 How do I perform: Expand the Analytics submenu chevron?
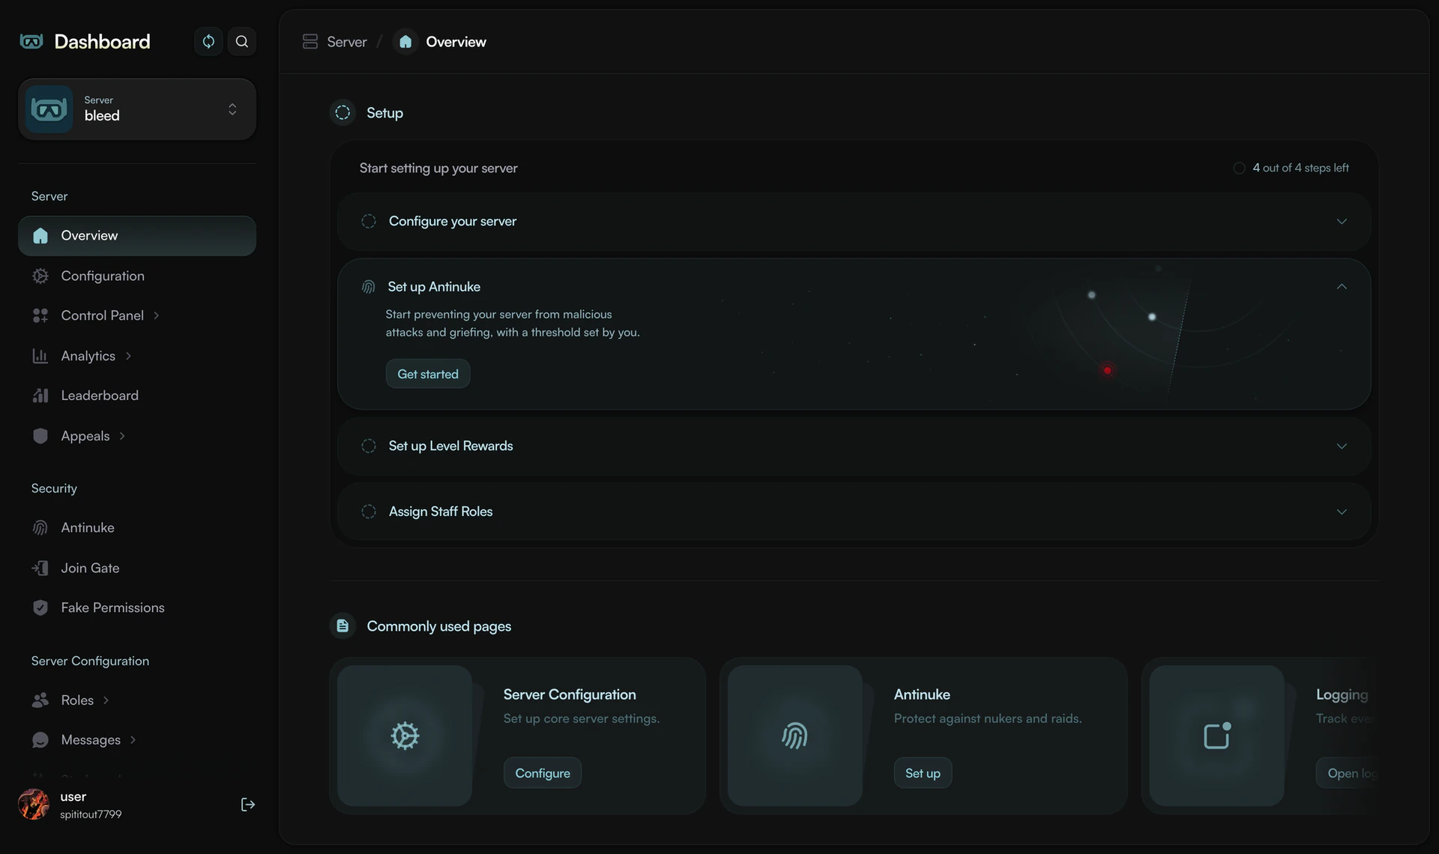[128, 356]
